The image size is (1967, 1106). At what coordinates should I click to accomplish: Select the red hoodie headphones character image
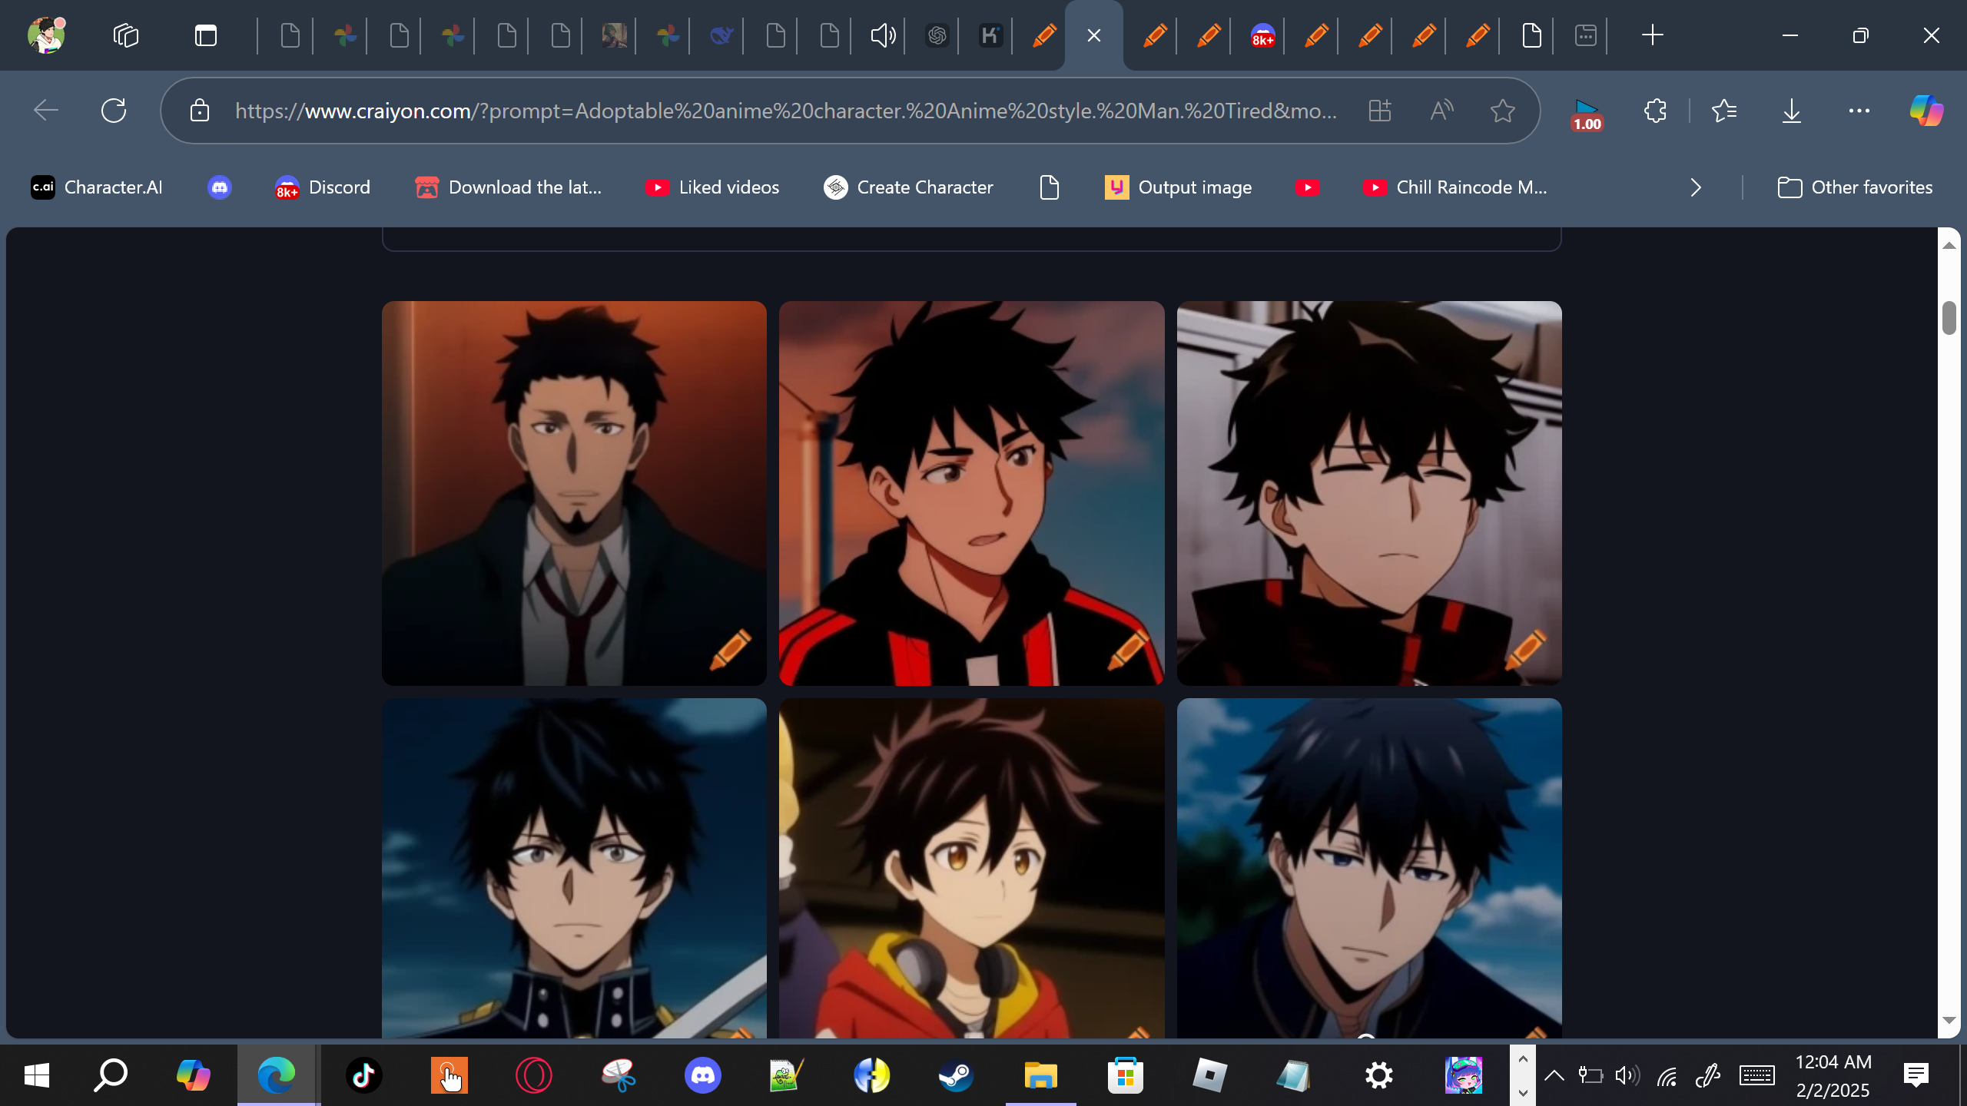pos(971,868)
